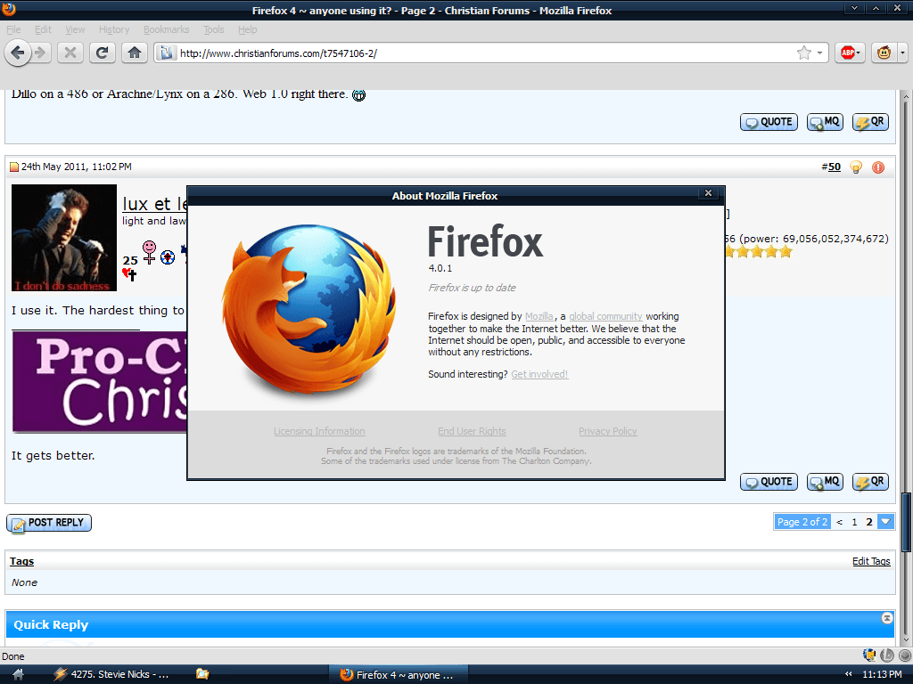Close the About Mozilla Firefox dialog

708,193
